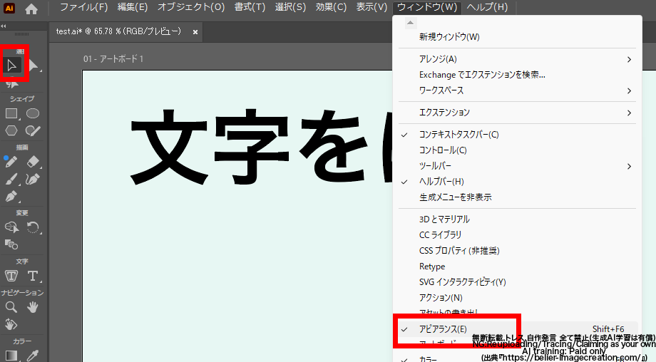Image resolution: width=656 pixels, height=362 pixels.
Task: Select the Curvature tool
Action: (33, 179)
